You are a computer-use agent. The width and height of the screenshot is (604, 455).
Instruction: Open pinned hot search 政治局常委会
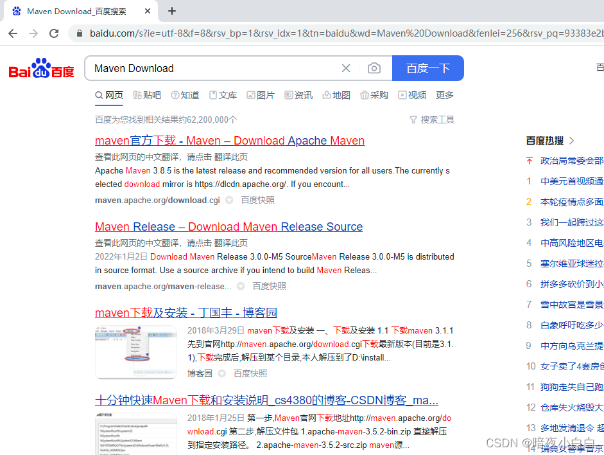tap(572, 161)
